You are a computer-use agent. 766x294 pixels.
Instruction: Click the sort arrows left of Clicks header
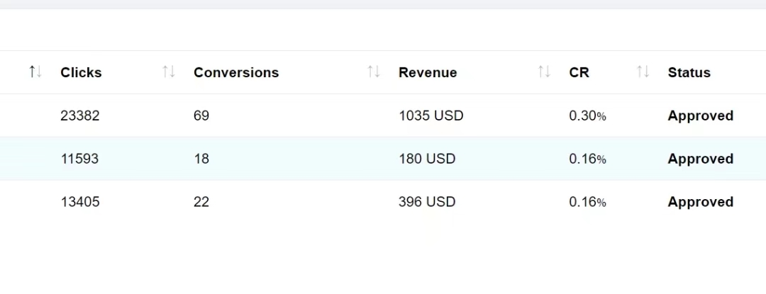[35, 72]
